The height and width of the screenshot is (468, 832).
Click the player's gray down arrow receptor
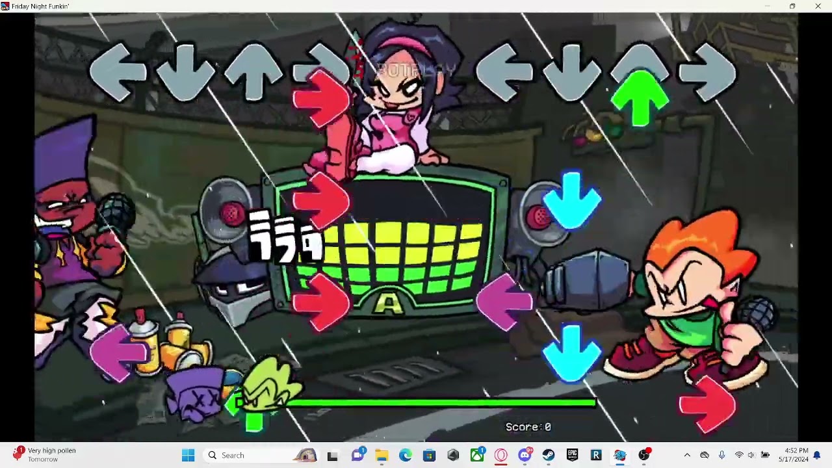572,71
